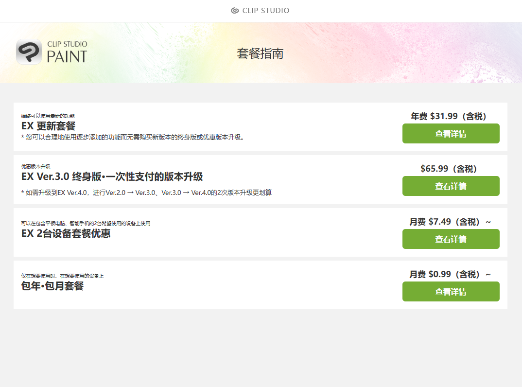This screenshot has width=522, height=387.
Task: Click the 套餐指南 page title
Action: (x=260, y=53)
